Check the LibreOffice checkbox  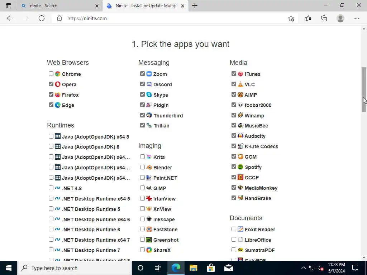(234, 240)
